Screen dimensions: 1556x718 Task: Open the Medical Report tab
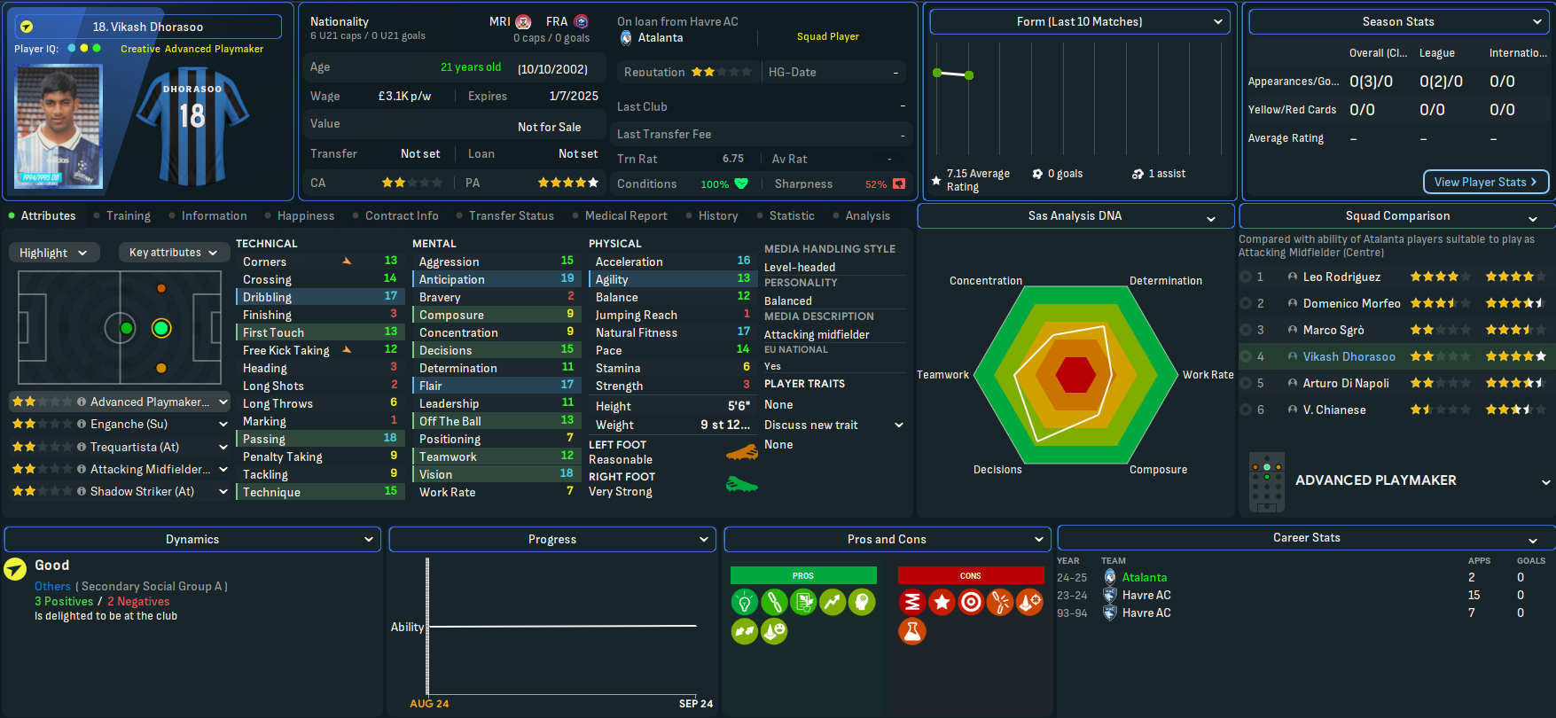point(625,216)
